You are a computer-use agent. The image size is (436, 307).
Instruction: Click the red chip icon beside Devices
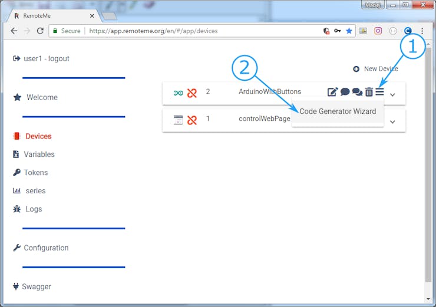pyautogui.click(x=16, y=136)
